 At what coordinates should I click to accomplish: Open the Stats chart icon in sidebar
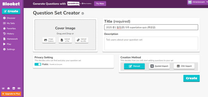point(3,88)
